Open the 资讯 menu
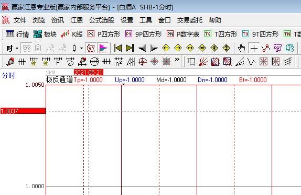 point(58,20)
